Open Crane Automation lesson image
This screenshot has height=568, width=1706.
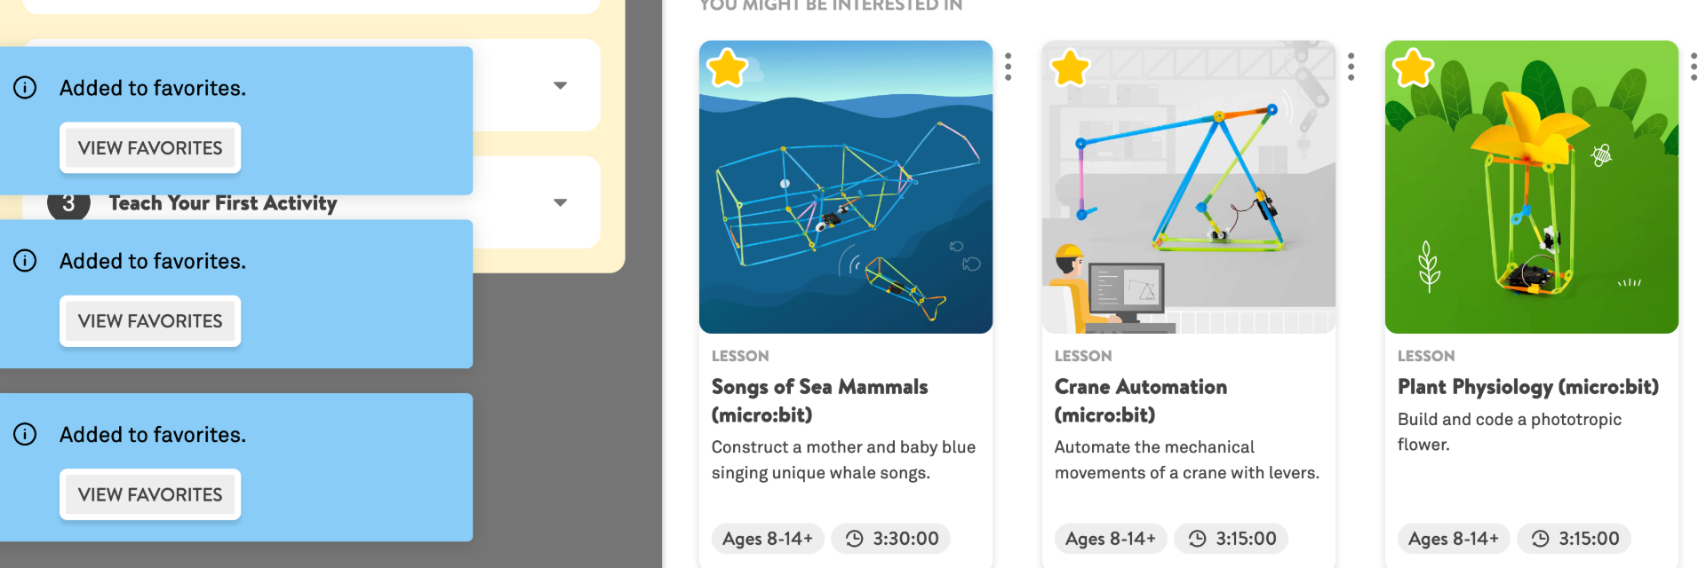1188,187
